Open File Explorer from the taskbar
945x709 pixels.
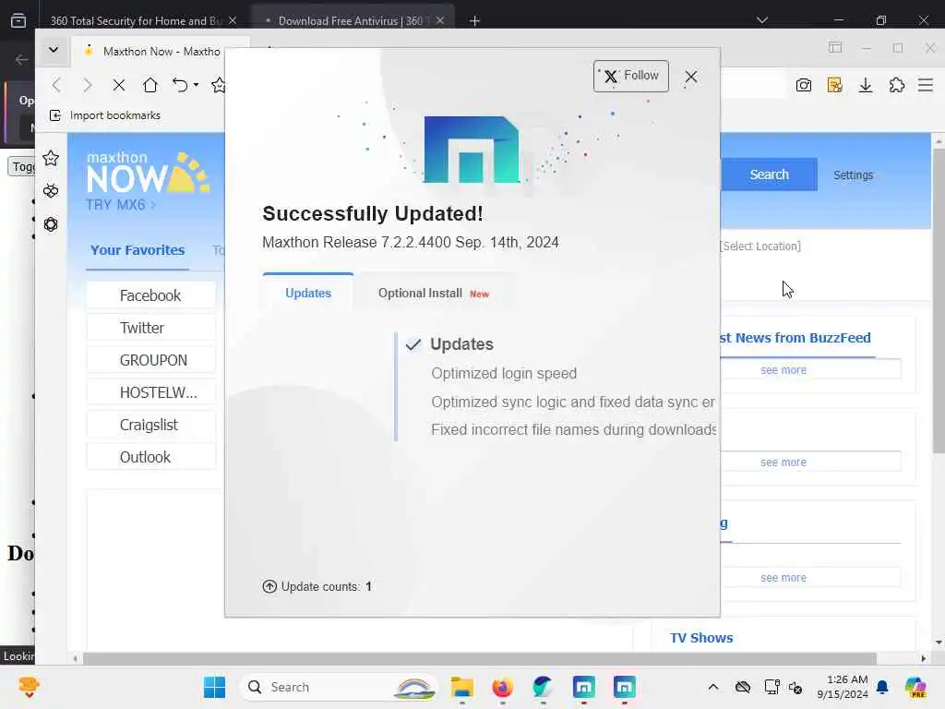(462, 687)
